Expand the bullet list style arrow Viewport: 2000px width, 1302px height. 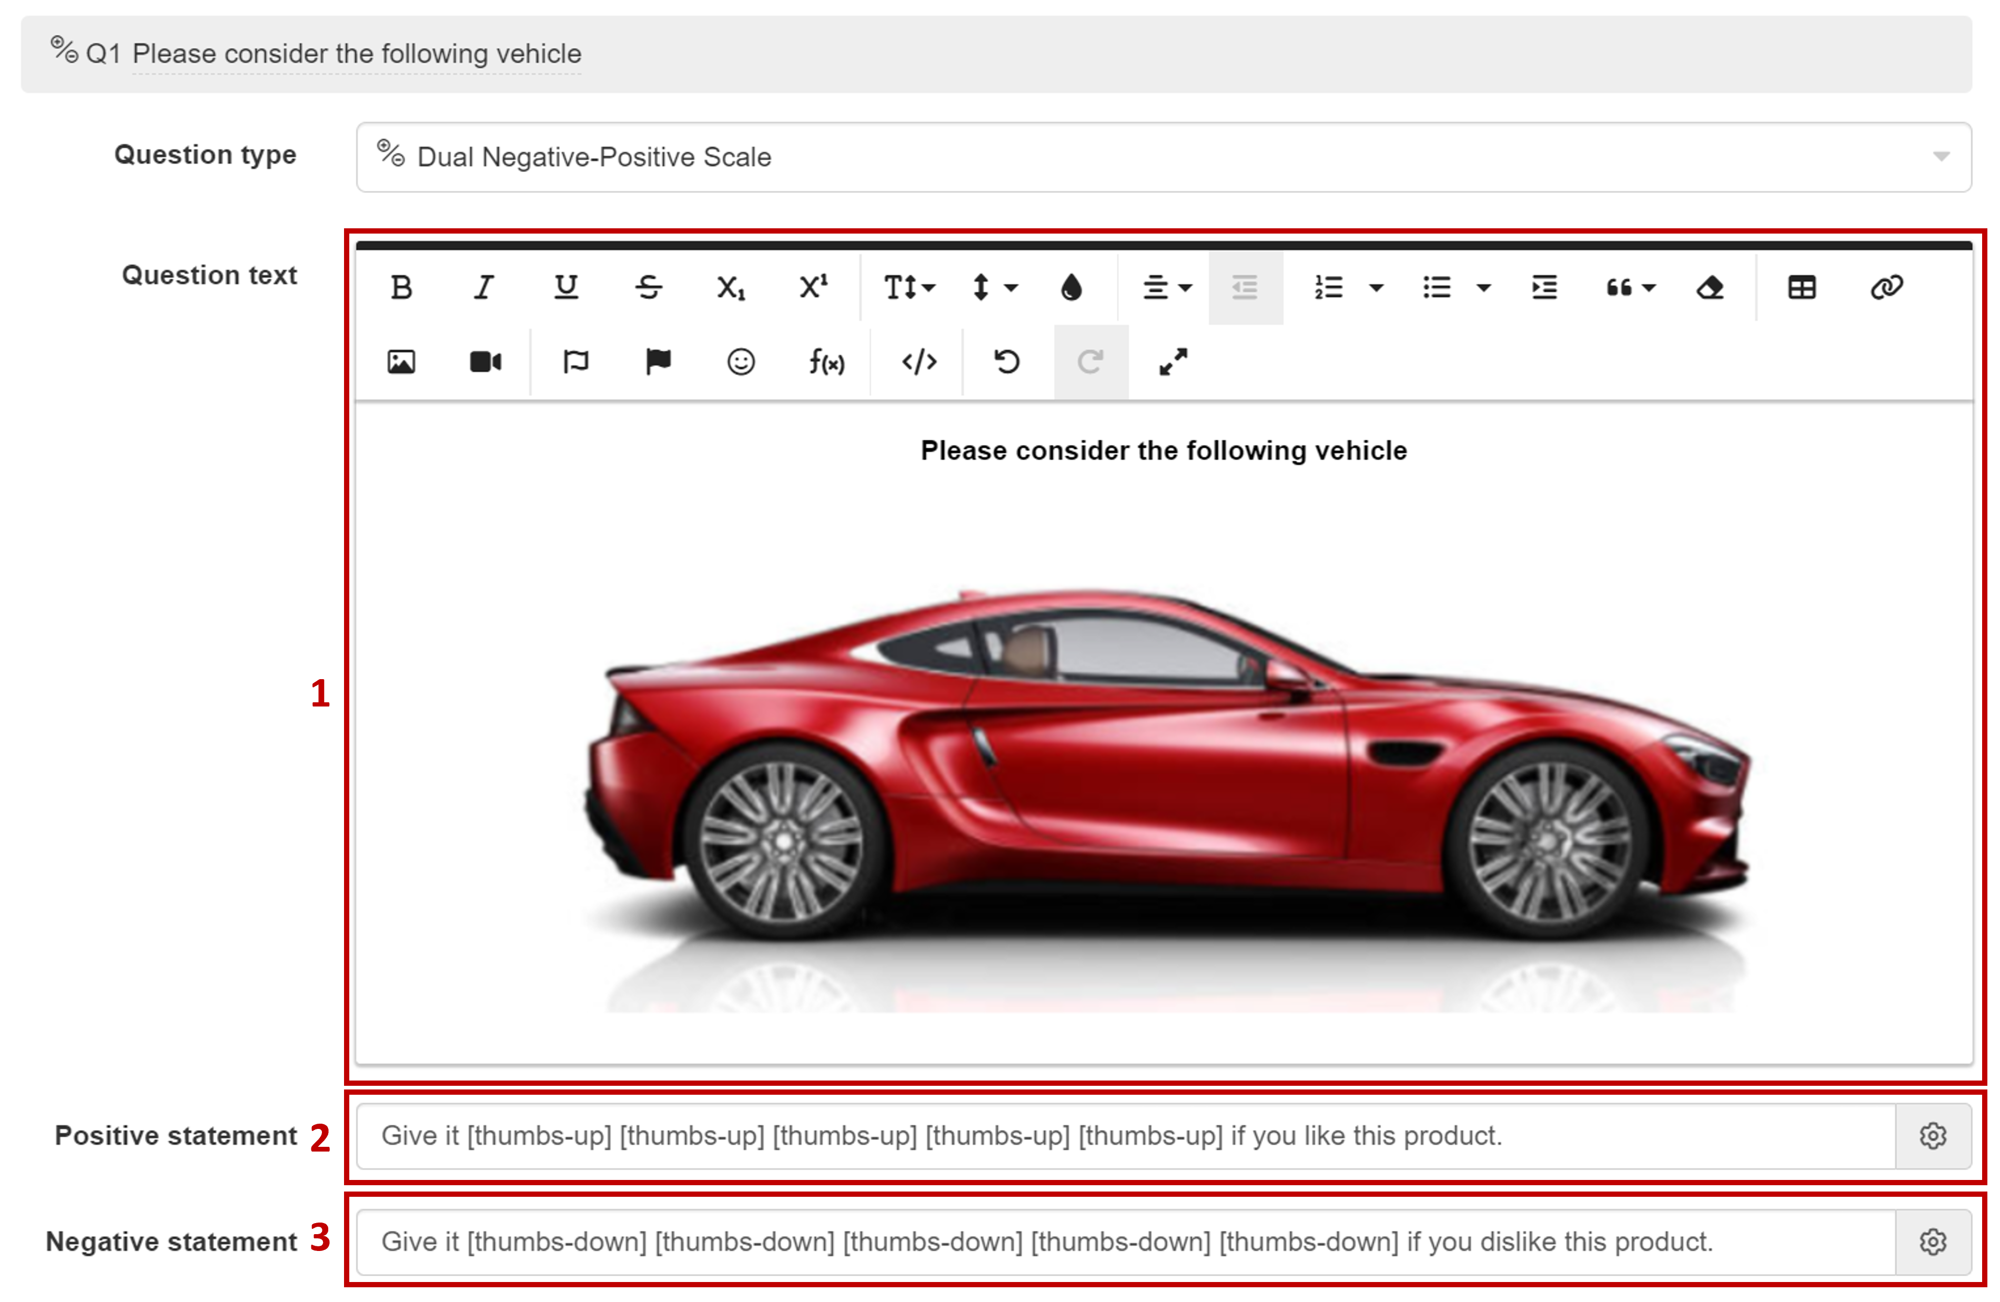(1484, 288)
